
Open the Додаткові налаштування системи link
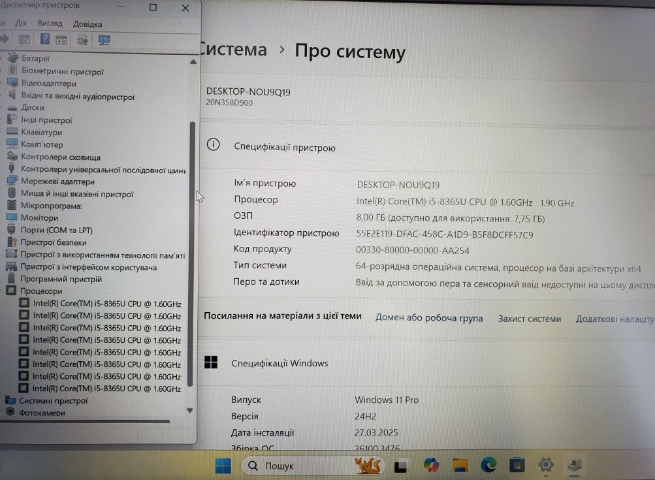(x=615, y=319)
